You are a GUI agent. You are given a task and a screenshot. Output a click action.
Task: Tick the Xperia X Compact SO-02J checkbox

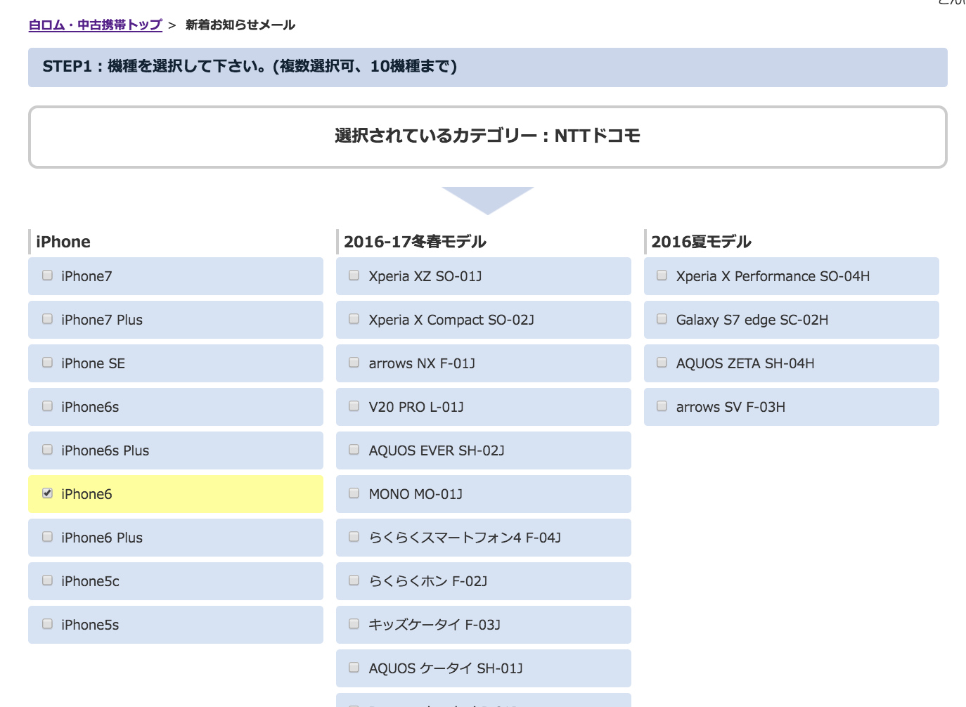click(354, 319)
